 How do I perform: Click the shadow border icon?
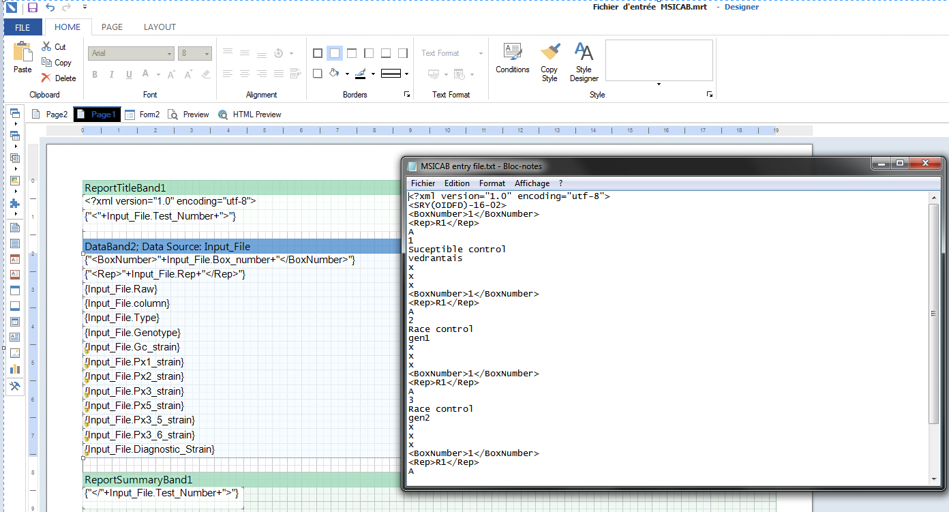318,74
